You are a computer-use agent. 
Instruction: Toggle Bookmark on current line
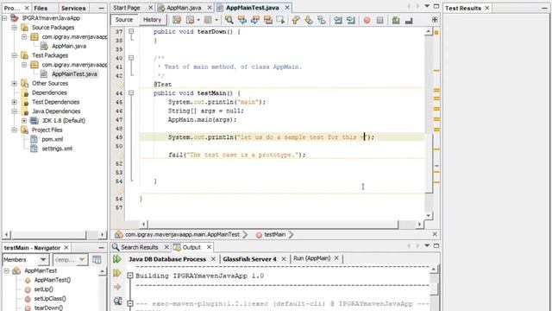[322, 20]
